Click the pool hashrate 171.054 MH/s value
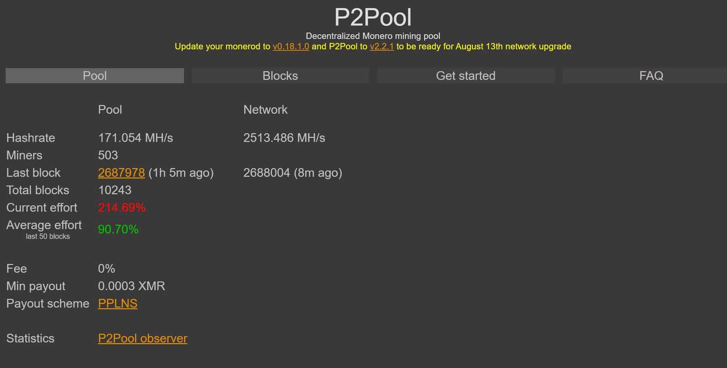 (135, 138)
